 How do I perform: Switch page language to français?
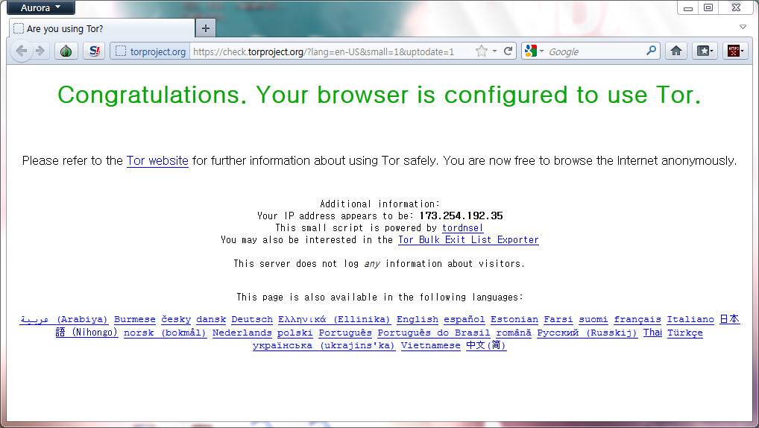click(637, 320)
